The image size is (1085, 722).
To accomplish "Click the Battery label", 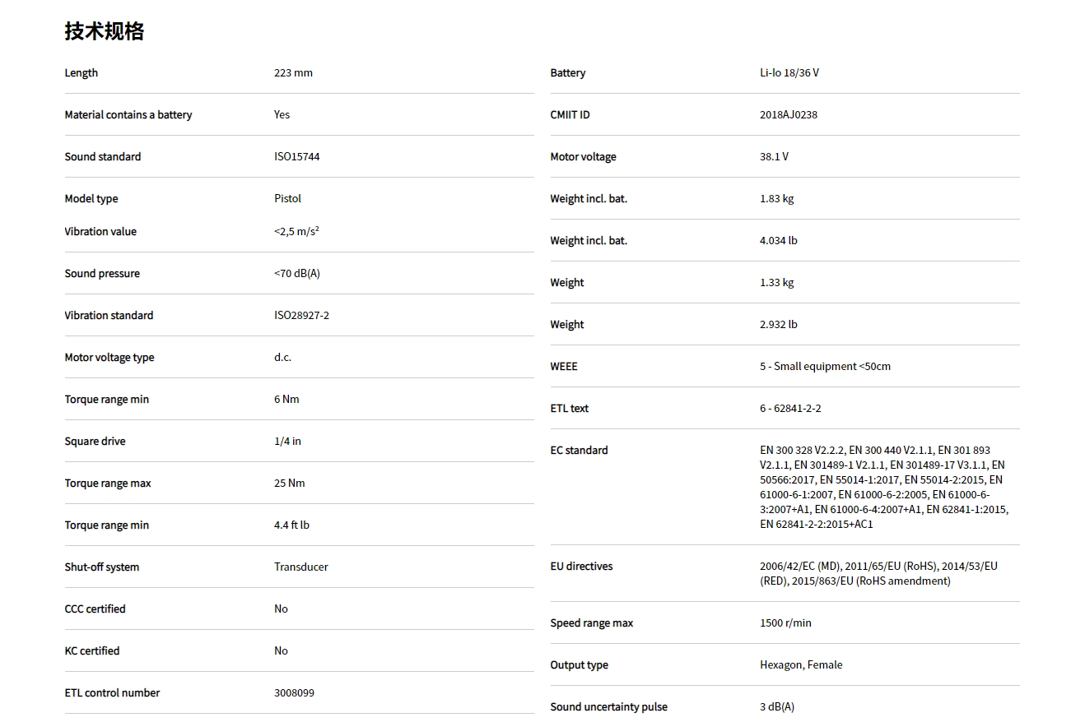I will [568, 73].
